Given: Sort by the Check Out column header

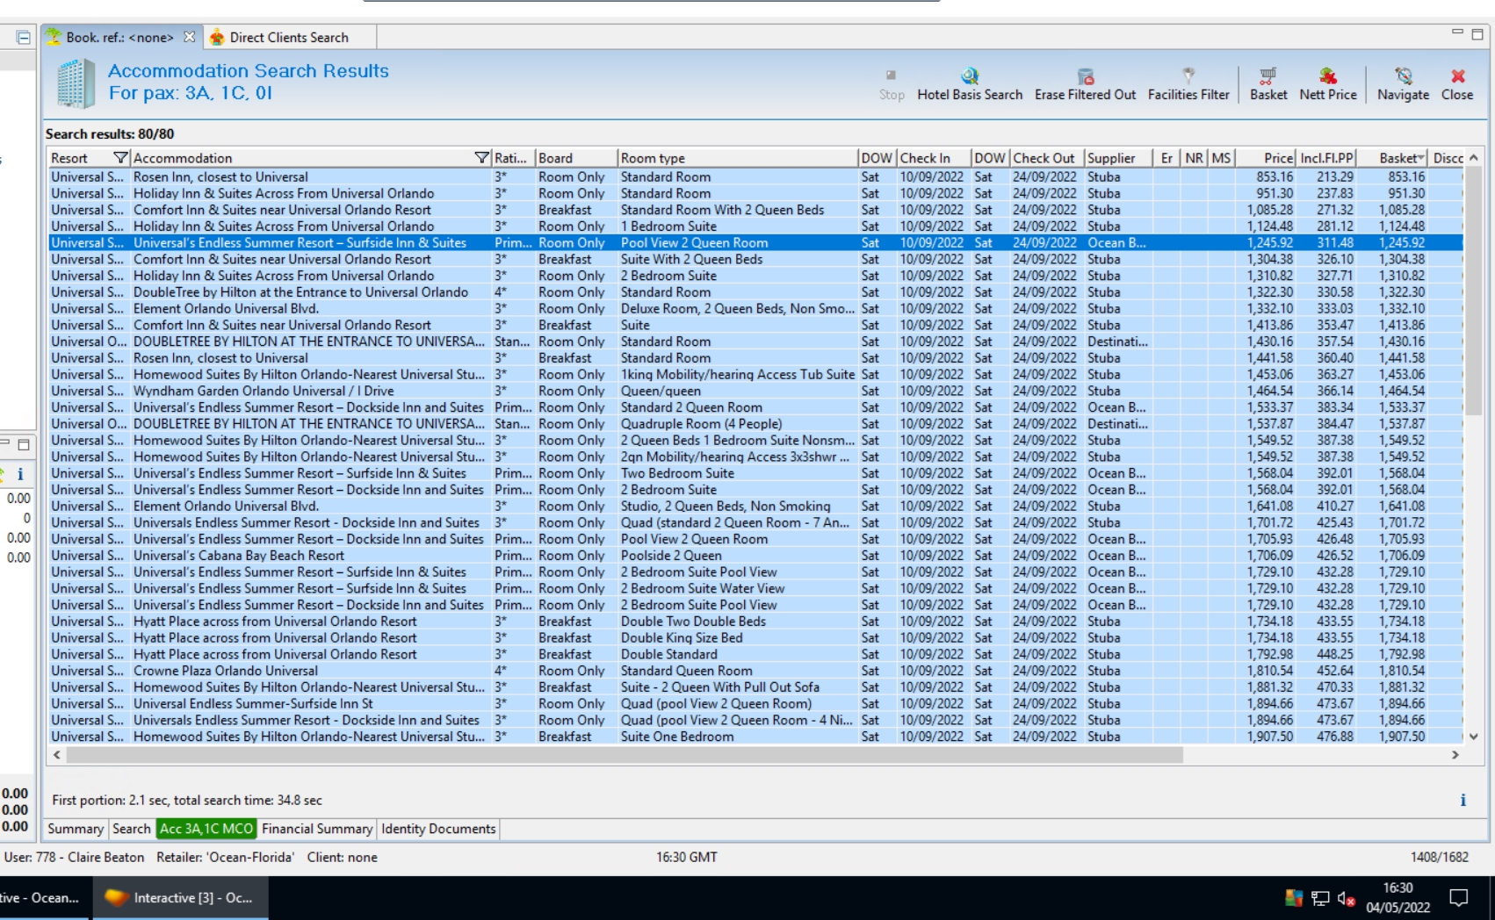Looking at the screenshot, I should coord(1047,158).
